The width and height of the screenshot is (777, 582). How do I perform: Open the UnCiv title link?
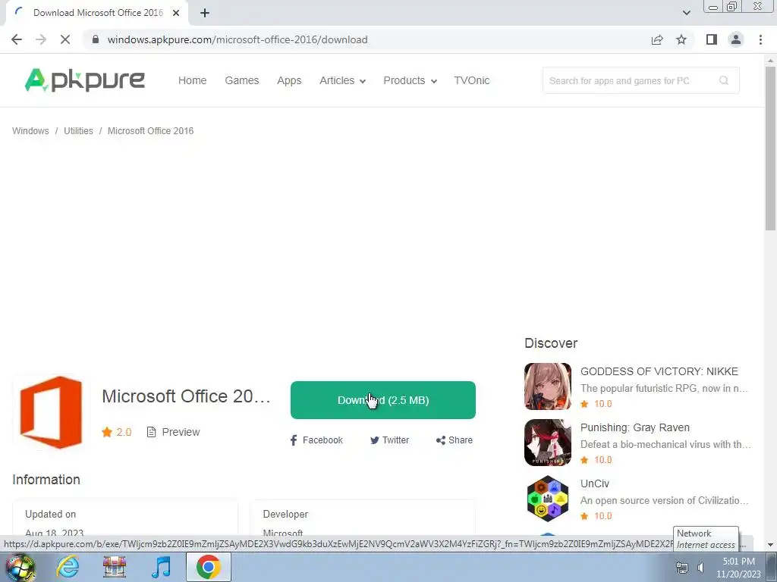pos(595,483)
